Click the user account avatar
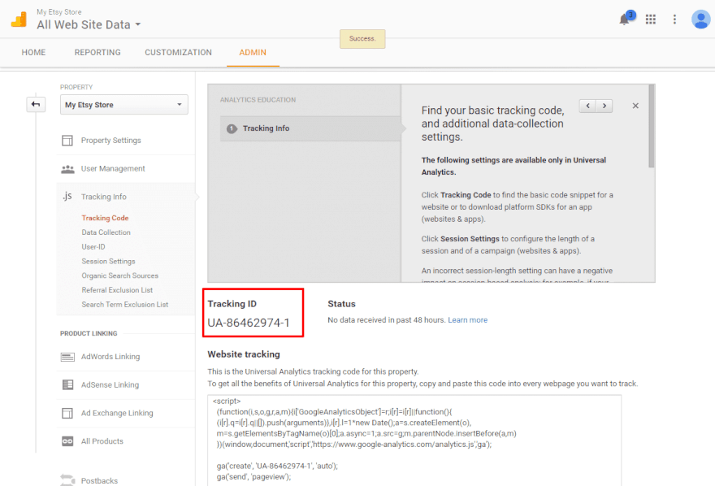This screenshot has height=486, width=715. [700, 20]
